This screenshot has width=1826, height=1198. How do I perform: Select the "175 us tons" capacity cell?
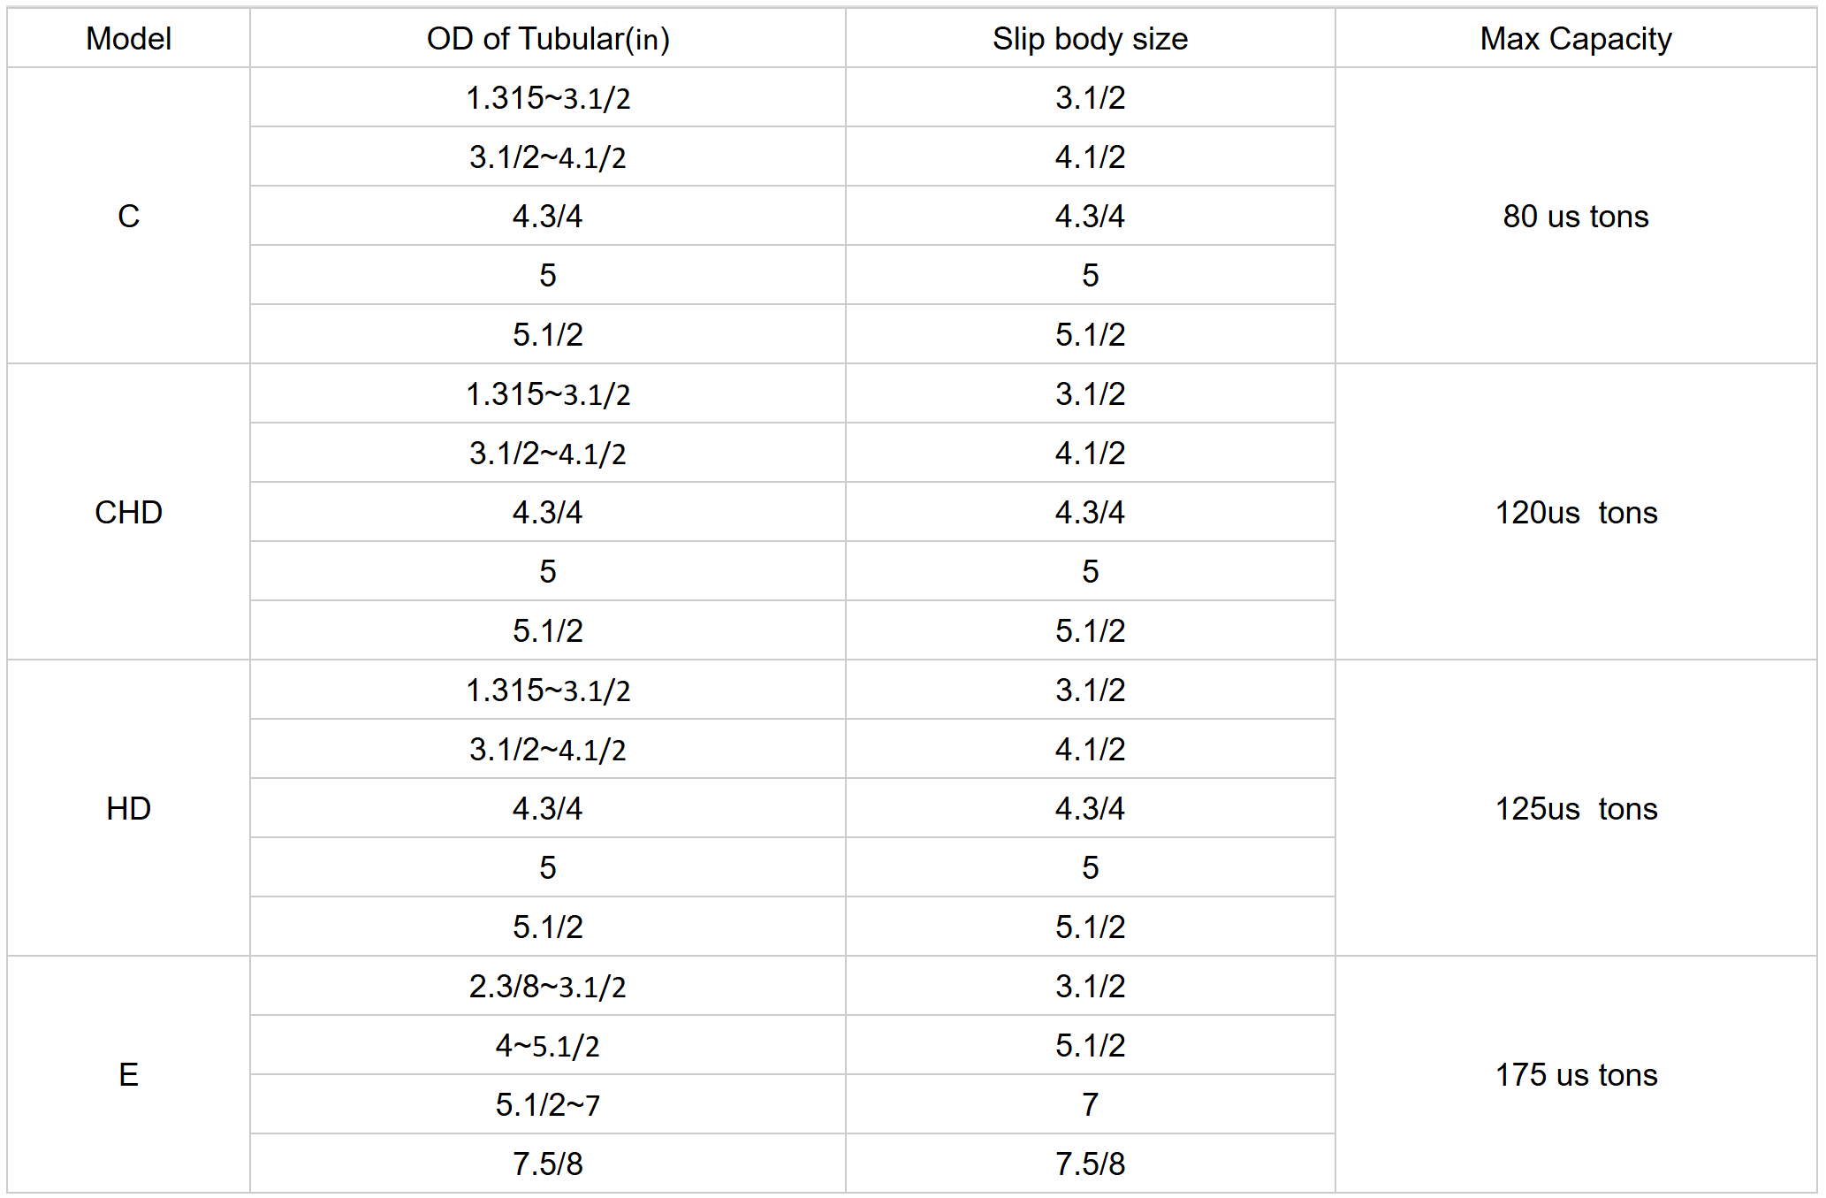coord(1576,1074)
